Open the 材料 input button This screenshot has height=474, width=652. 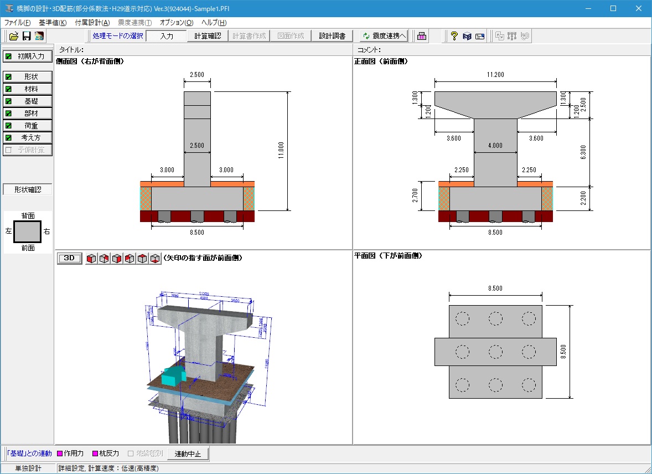pyautogui.click(x=28, y=89)
